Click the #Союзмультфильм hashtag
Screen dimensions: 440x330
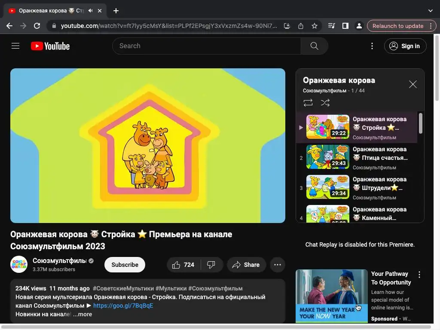[x=215, y=288]
